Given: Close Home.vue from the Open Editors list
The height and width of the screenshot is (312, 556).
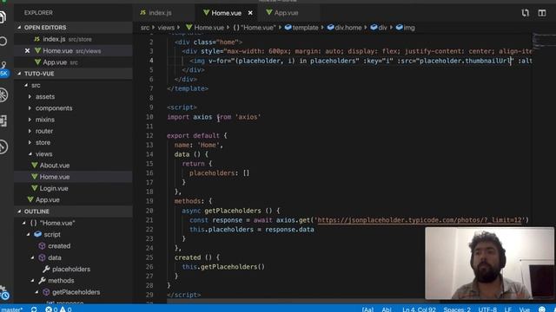Looking at the screenshot, I should tap(27, 51).
